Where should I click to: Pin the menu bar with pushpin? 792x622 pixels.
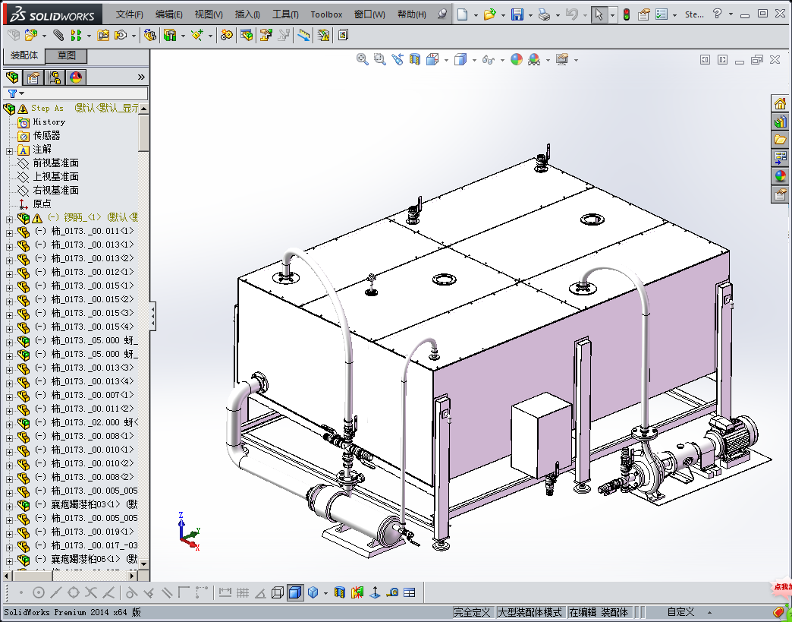(442, 14)
